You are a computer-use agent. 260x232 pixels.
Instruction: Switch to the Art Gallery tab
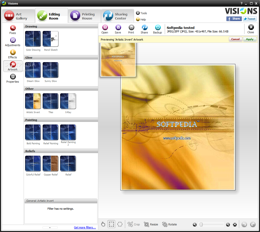[18, 16]
